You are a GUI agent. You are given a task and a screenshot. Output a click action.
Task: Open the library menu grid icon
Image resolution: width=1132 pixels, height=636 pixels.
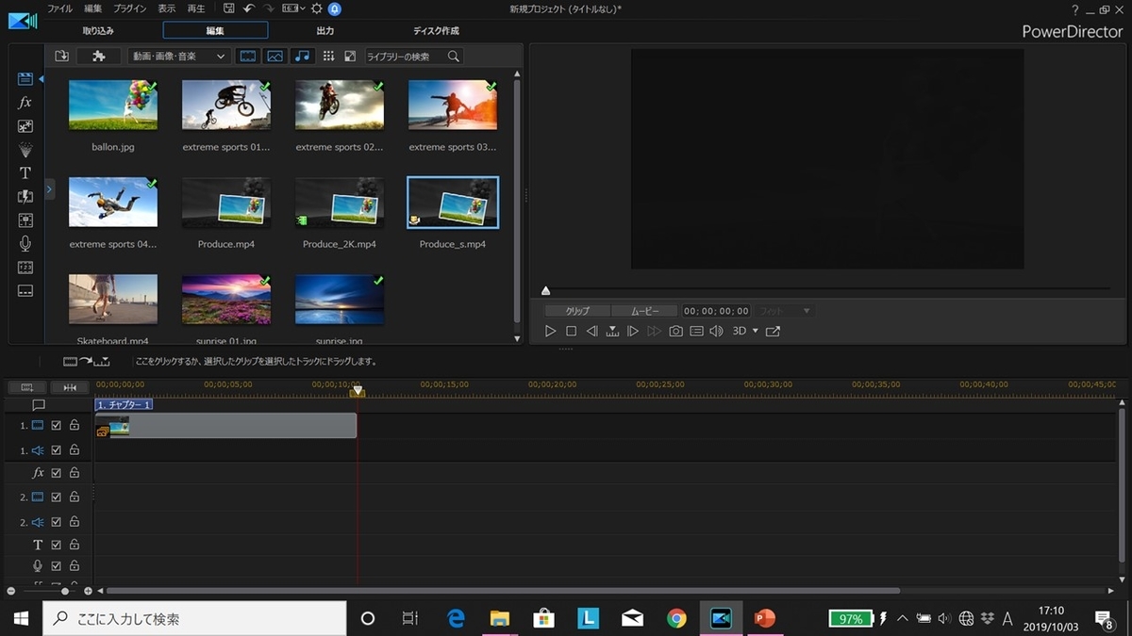(328, 57)
